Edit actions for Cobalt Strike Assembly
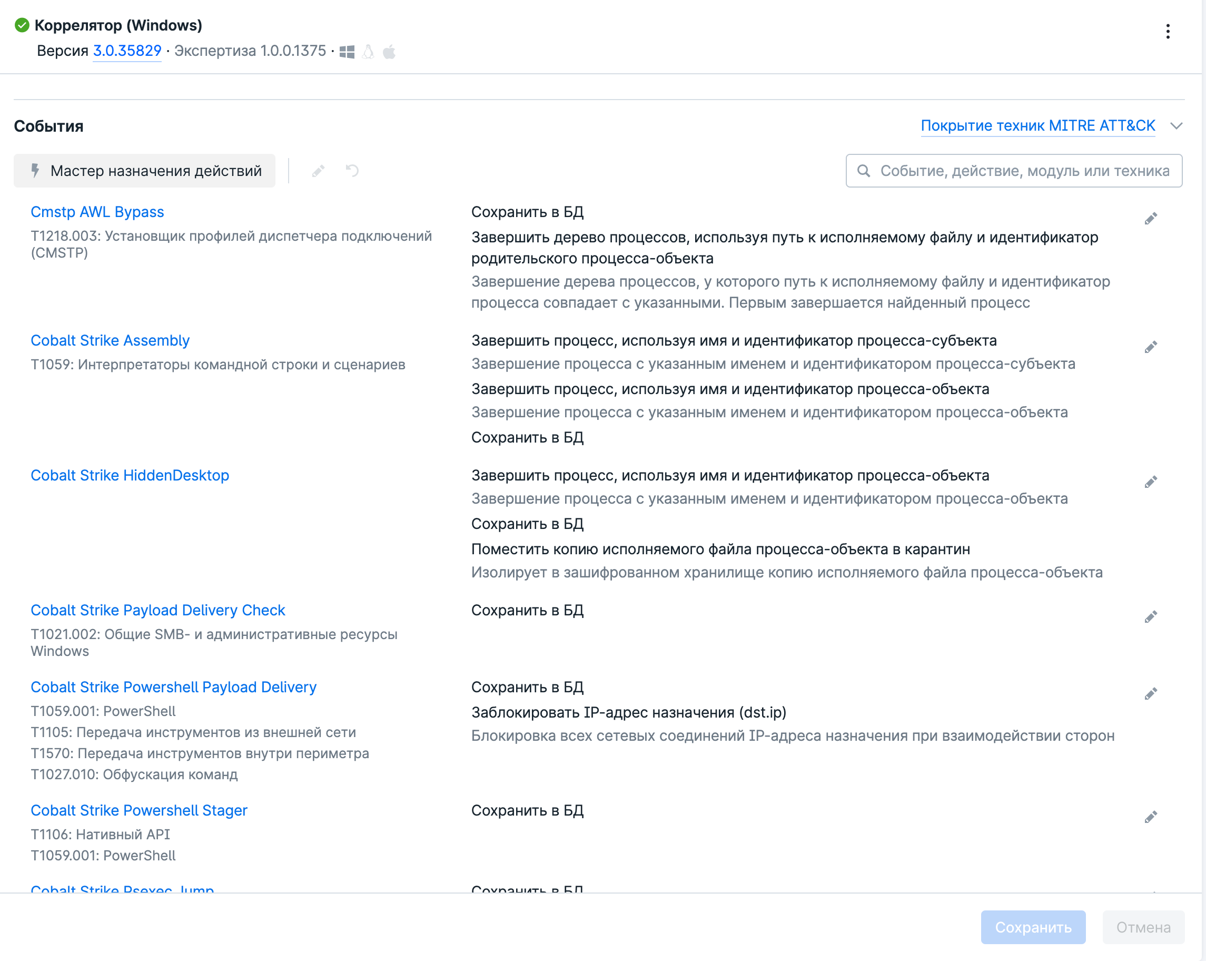This screenshot has width=1206, height=961. [1150, 347]
